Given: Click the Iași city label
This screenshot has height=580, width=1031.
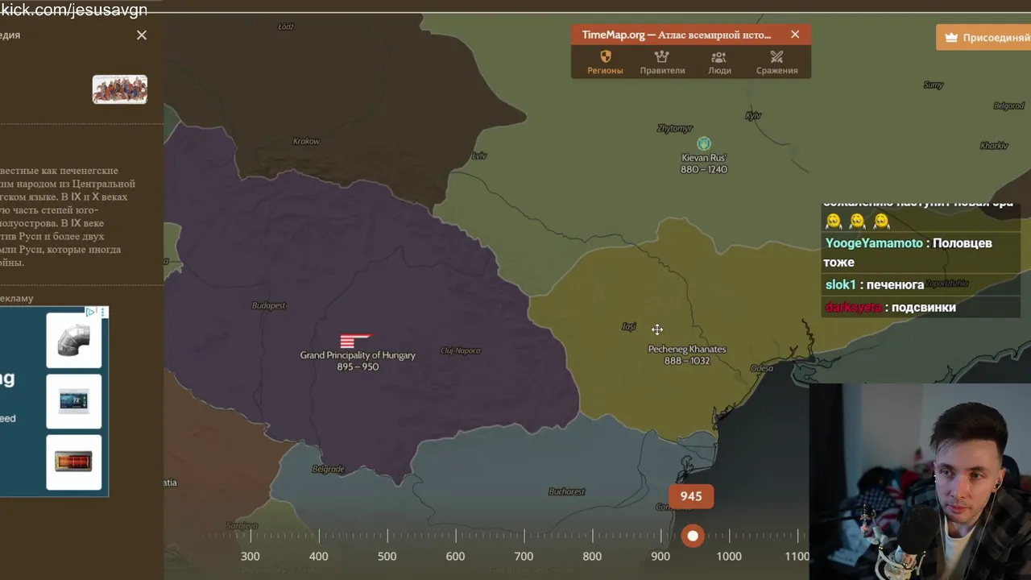Looking at the screenshot, I should click(x=629, y=326).
